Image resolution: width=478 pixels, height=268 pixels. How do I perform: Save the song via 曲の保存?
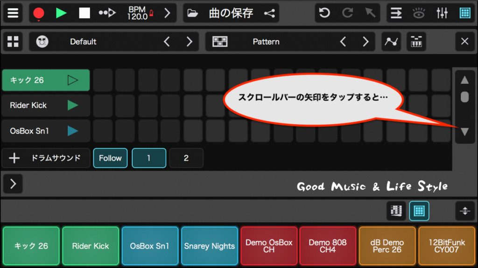click(x=231, y=13)
